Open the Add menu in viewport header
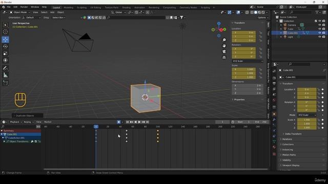This screenshot has width=328, height=184. tap(52, 12)
